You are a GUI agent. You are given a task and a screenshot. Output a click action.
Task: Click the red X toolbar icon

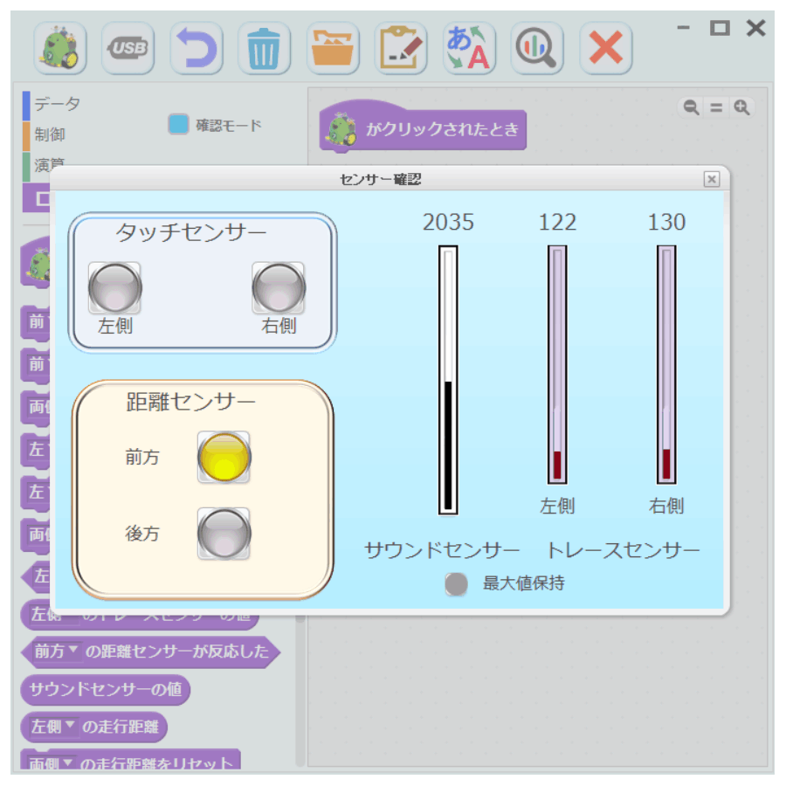pyautogui.click(x=605, y=48)
